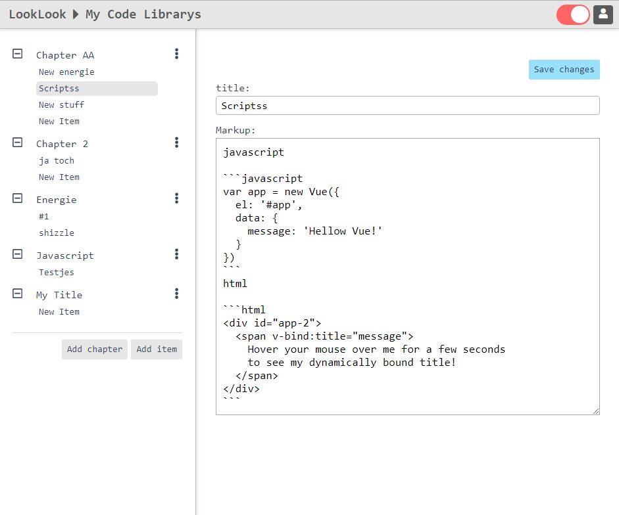Collapse the My Title section
Screen dimensions: 619x515
click(17, 294)
